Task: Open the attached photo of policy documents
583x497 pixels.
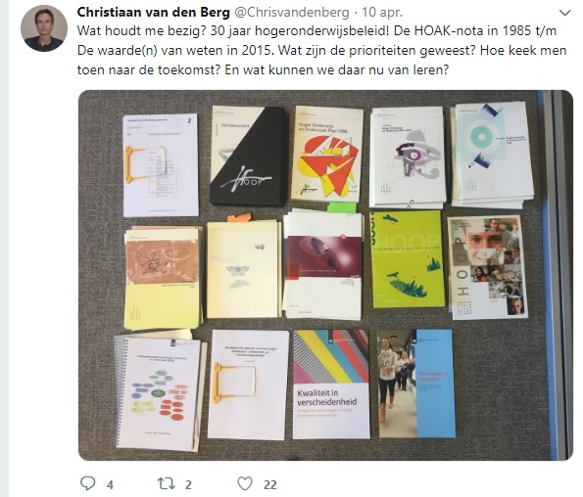Action: (x=325, y=276)
